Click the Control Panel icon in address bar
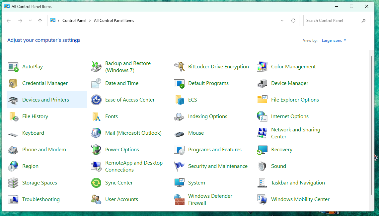379x216 pixels. (53, 21)
